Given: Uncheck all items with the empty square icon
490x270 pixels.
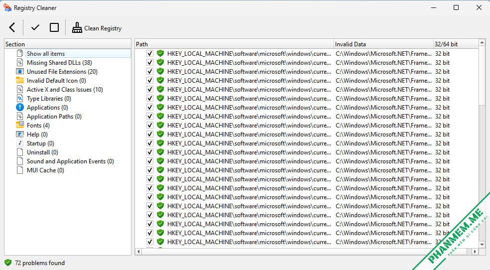Looking at the screenshot, I should (54, 27).
